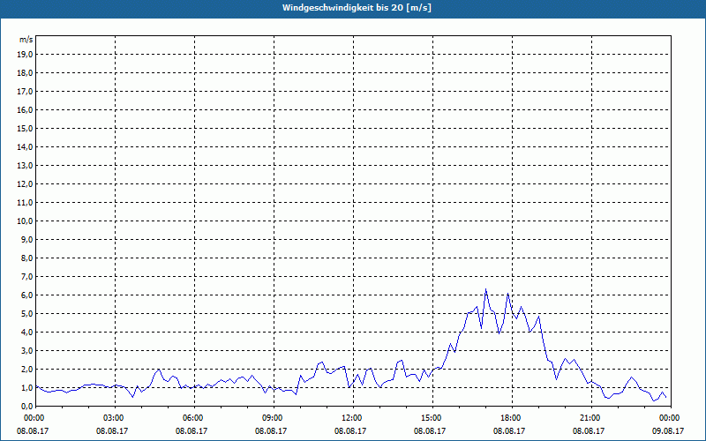Click the '5,0' y-axis value
The width and height of the screenshot is (706, 441).
26,314
